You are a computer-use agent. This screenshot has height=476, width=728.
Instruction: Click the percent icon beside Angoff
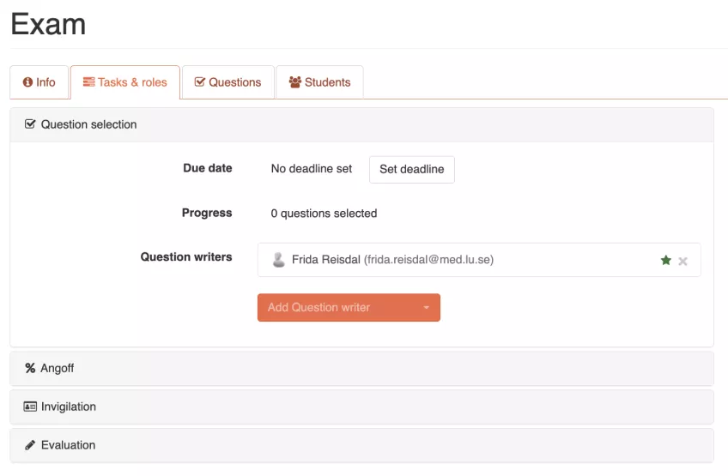(x=30, y=368)
